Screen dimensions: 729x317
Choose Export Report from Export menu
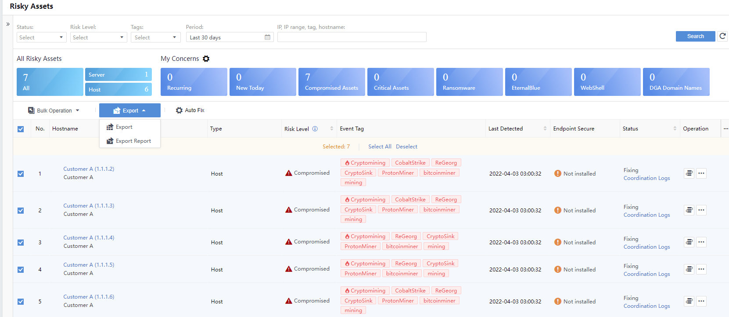tap(133, 141)
